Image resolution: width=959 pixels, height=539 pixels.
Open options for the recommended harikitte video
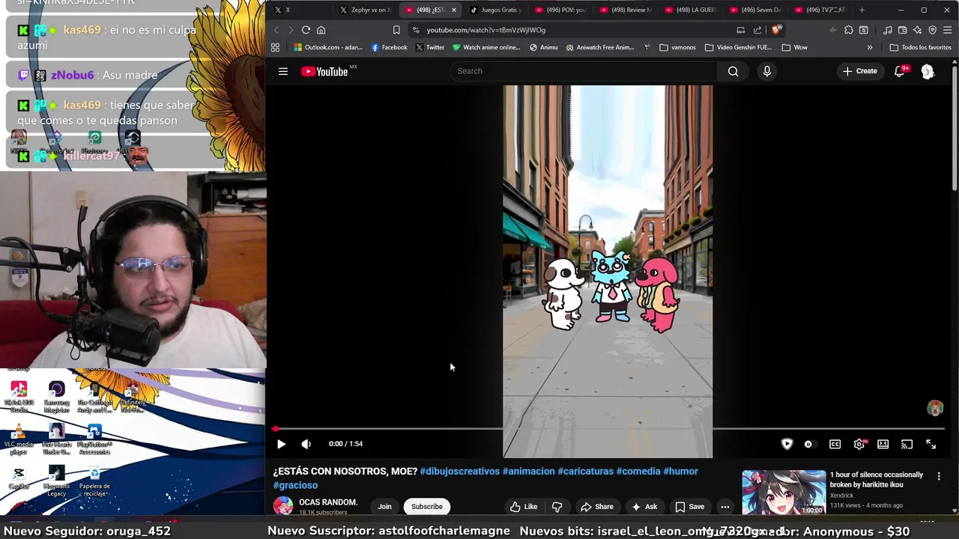tap(939, 476)
